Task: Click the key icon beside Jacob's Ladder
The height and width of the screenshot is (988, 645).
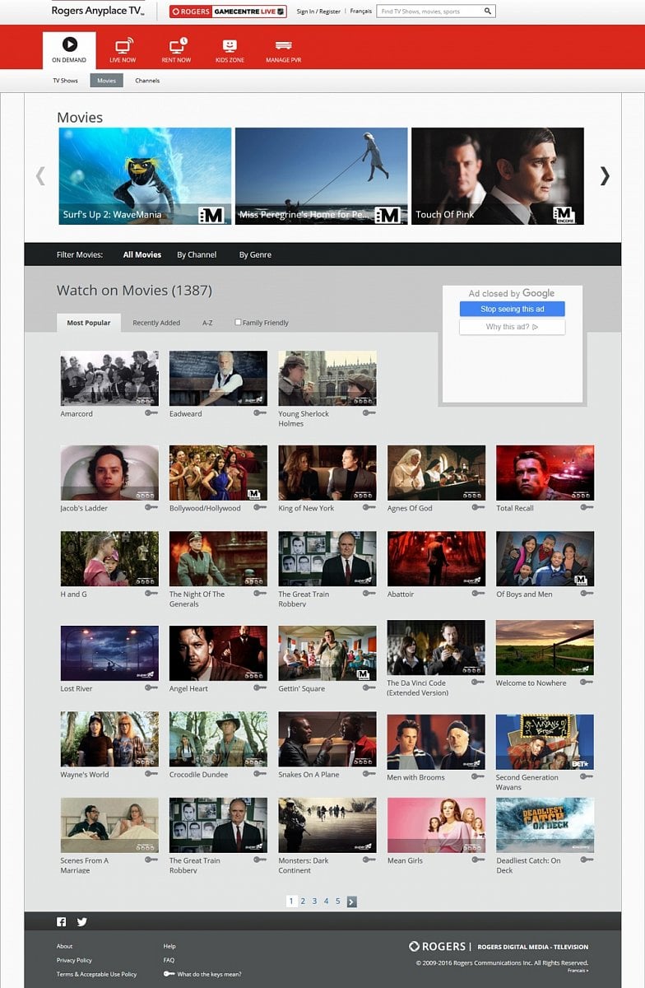Action: click(151, 507)
